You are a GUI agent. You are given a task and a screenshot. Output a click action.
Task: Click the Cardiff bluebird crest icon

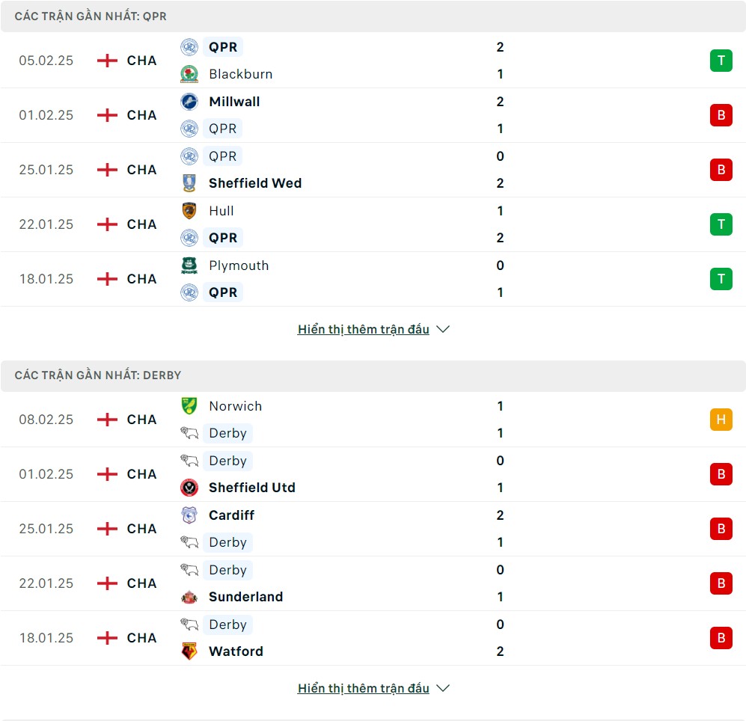[x=189, y=515]
